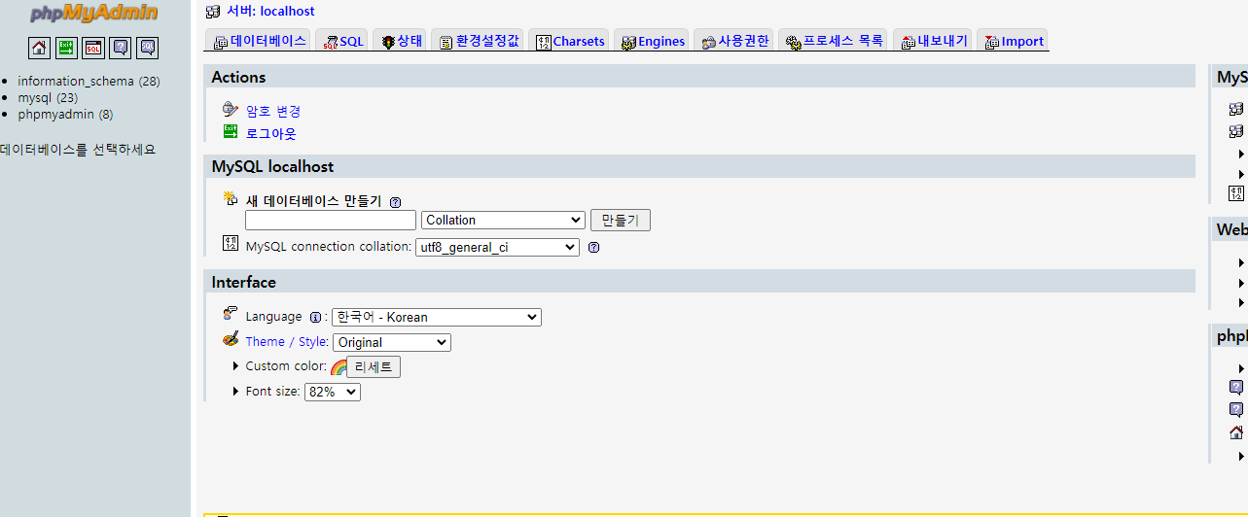Image resolution: width=1248 pixels, height=517 pixels.
Task: Click the MySQL connection collation label
Action: [329, 247]
